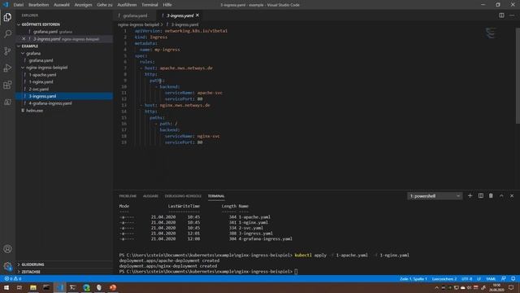The width and height of the screenshot is (520, 293).
Task: Close 3-ingress.yaml in open editors list
Action: point(24,39)
